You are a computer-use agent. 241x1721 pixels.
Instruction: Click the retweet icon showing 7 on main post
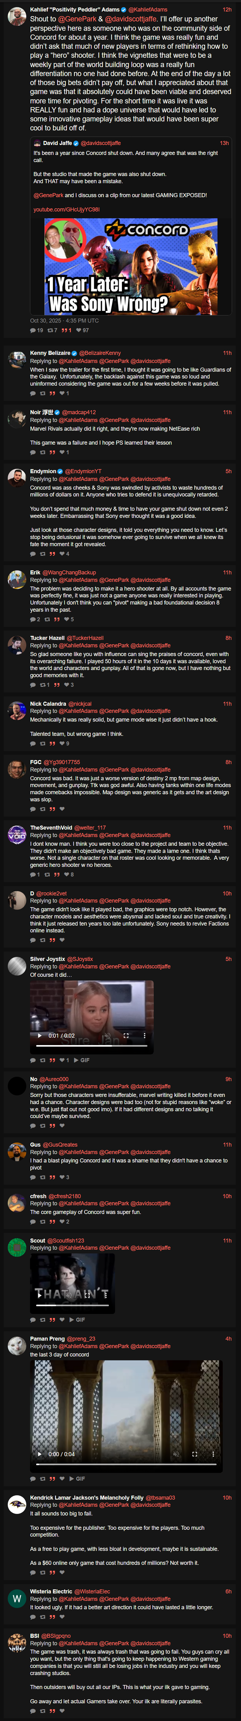pyautogui.click(x=50, y=330)
